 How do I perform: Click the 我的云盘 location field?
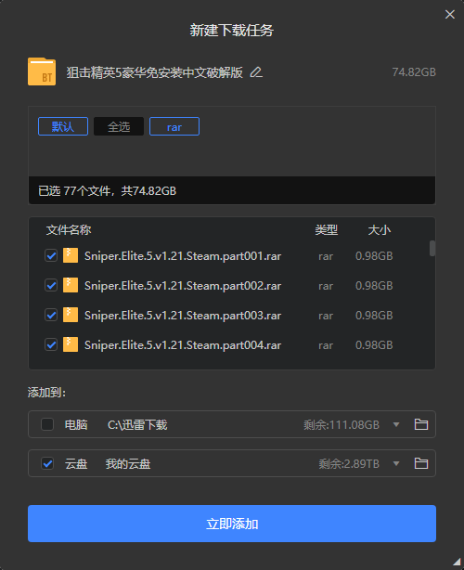[128, 464]
